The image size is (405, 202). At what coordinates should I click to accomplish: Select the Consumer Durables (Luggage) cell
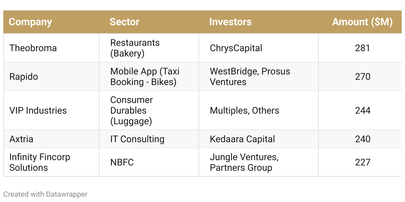(x=131, y=111)
